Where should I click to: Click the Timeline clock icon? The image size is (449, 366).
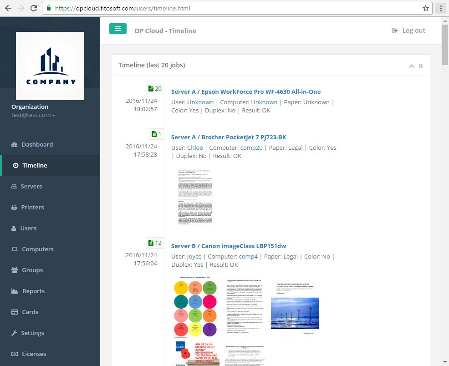(16, 165)
